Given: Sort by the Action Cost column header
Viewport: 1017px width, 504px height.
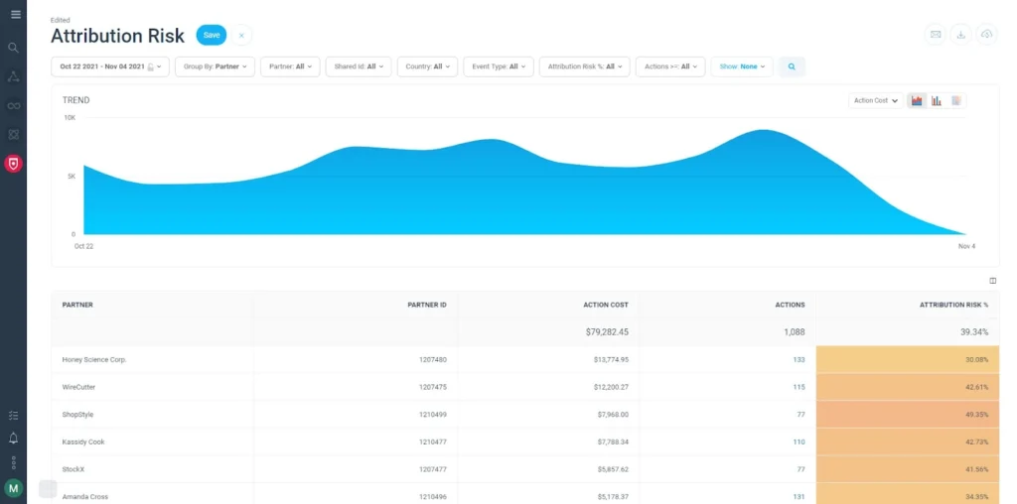Looking at the screenshot, I should point(605,305).
